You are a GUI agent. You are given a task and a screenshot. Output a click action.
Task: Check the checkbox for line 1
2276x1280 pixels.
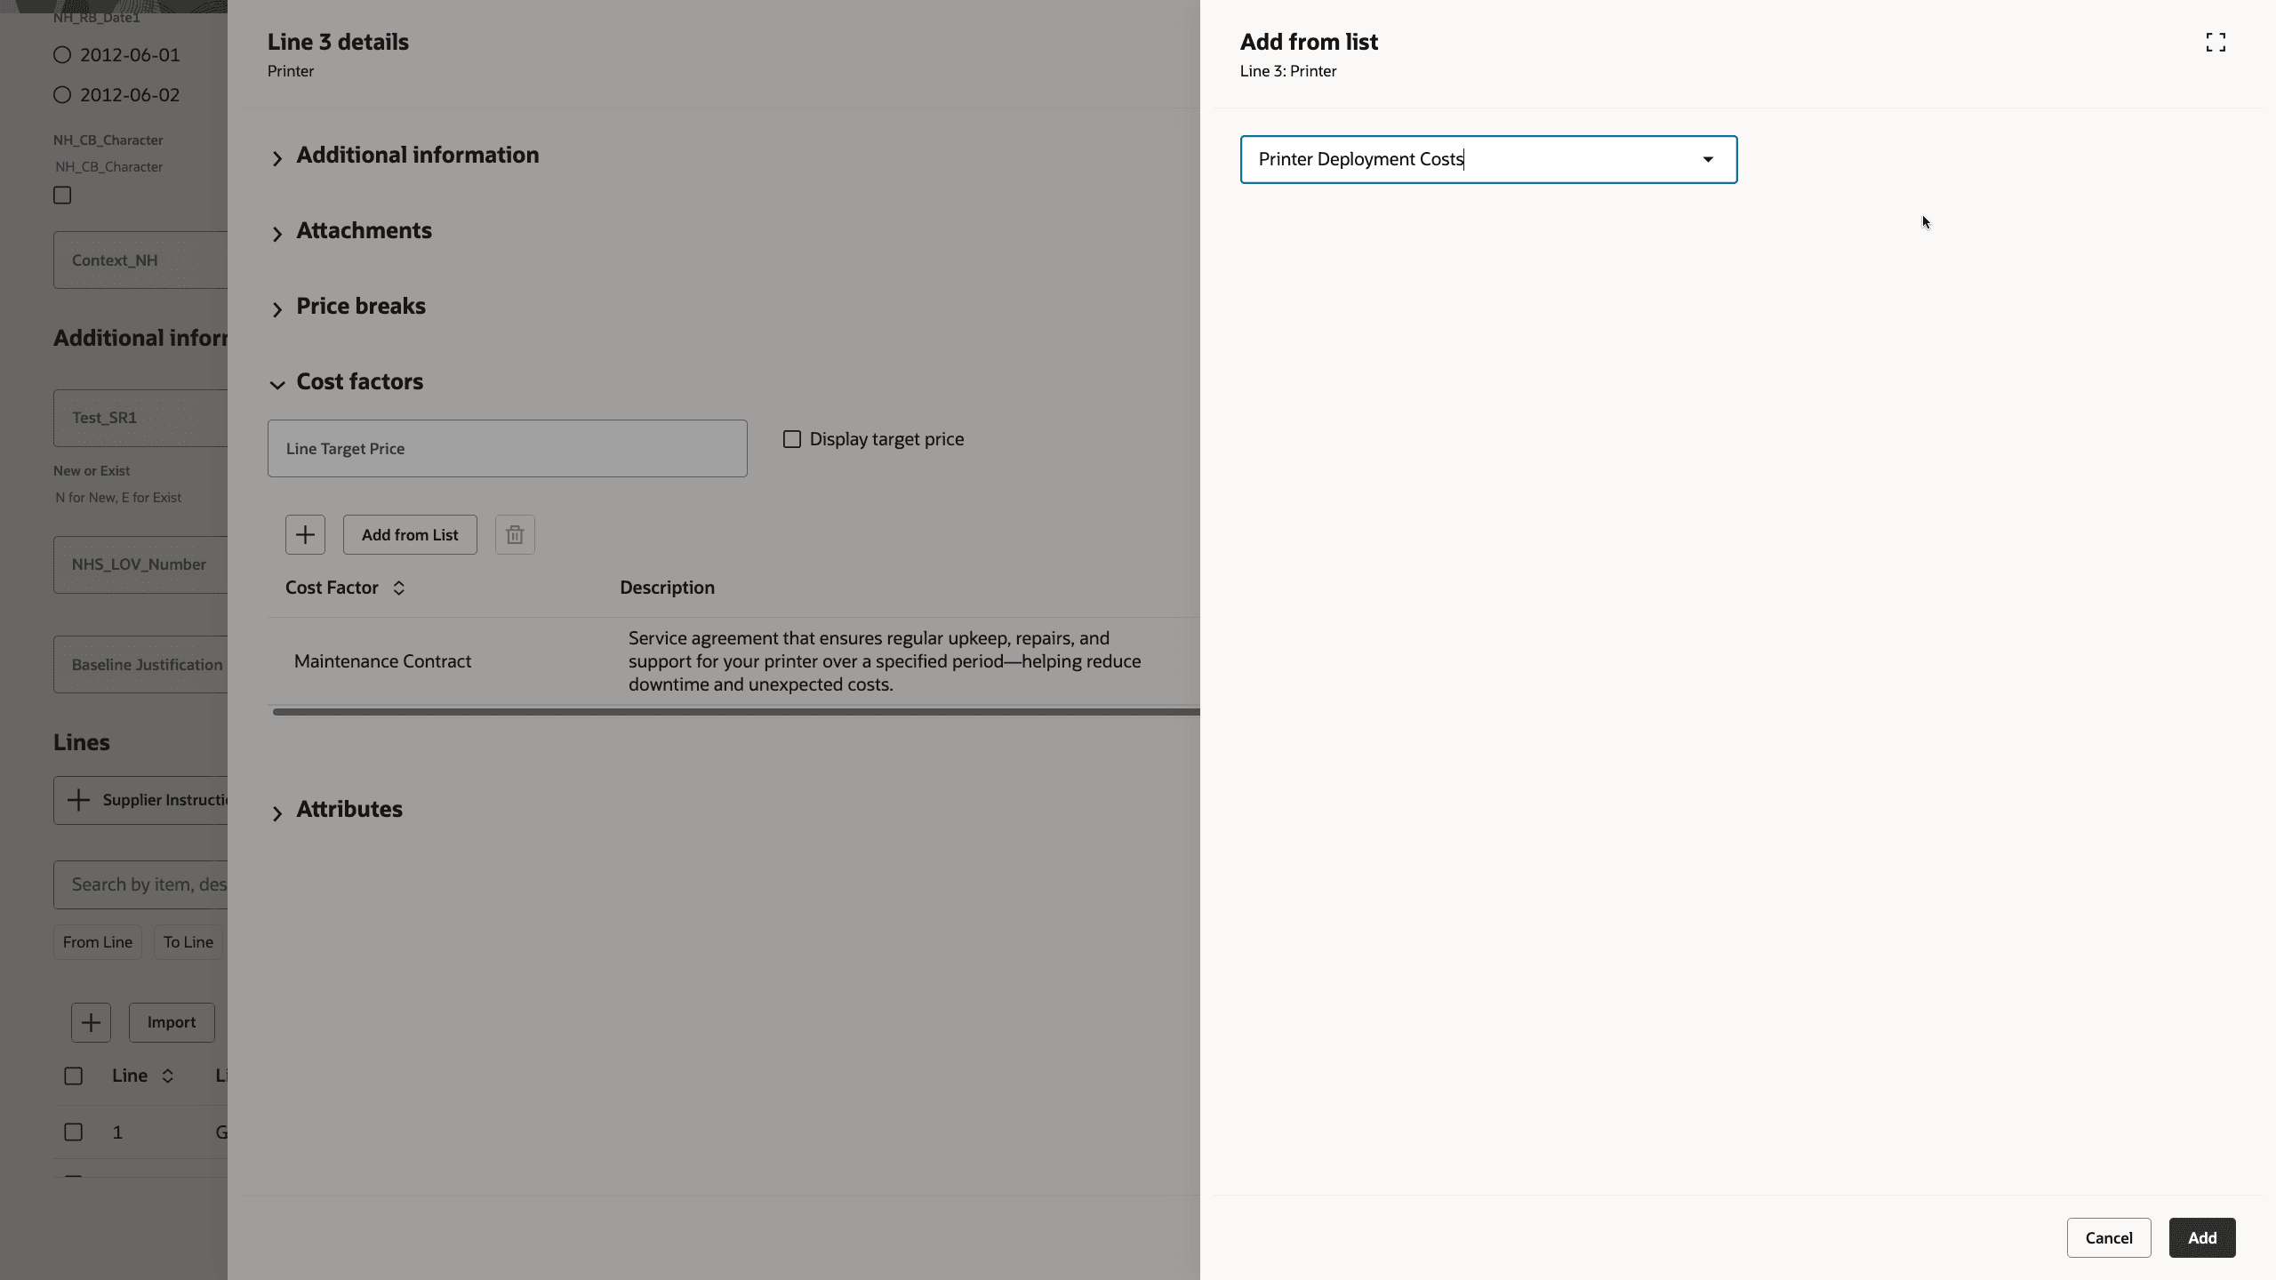(73, 1132)
